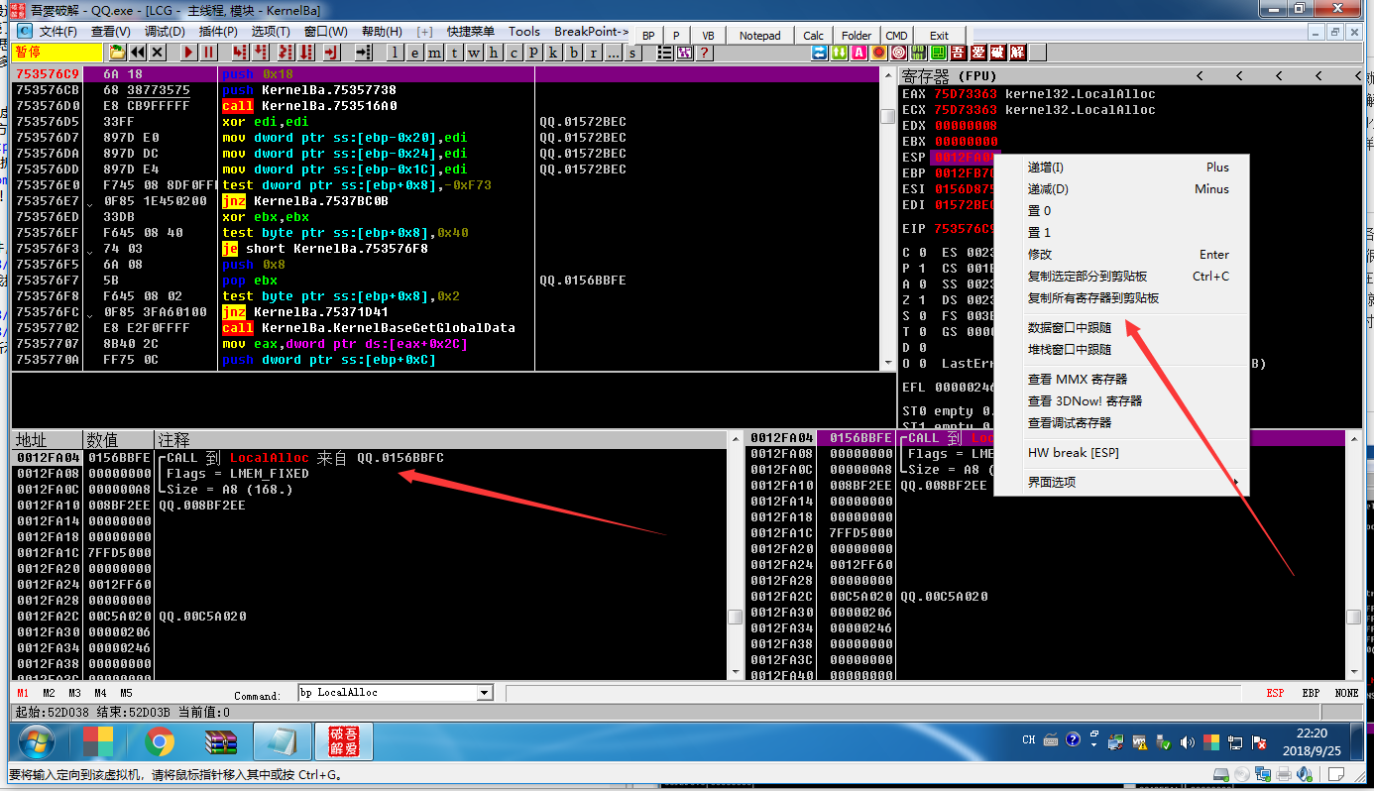This screenshot has height=791, width=1374.
Task: Open the Command bar dropdown arrow
Action: point(485,693)
